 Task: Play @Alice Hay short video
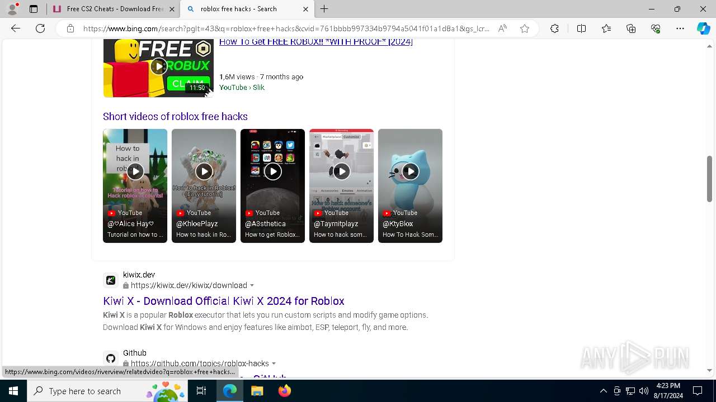tap(135, 186)
